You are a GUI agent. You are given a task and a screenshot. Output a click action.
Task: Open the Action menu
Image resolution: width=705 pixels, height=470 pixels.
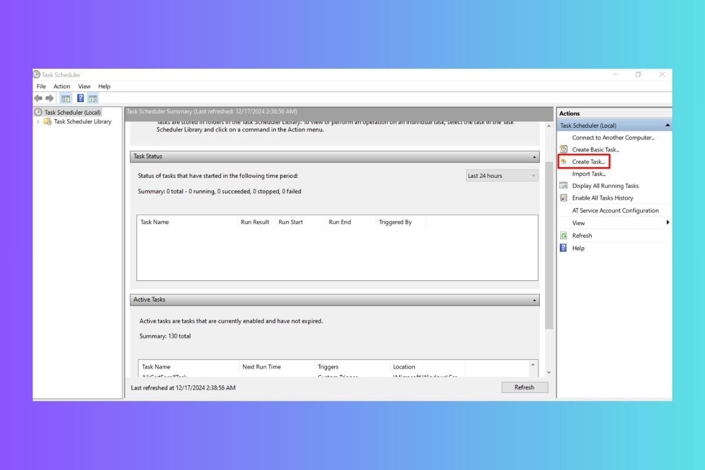[62, 86]
